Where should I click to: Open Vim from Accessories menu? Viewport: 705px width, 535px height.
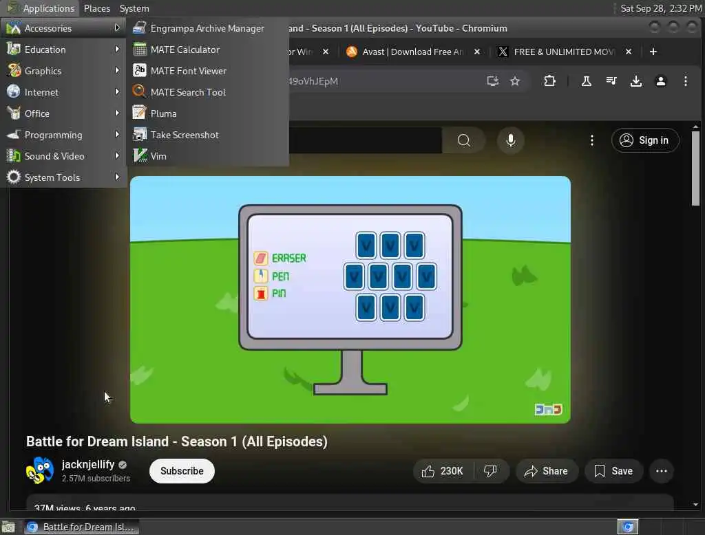click(207, 156)
